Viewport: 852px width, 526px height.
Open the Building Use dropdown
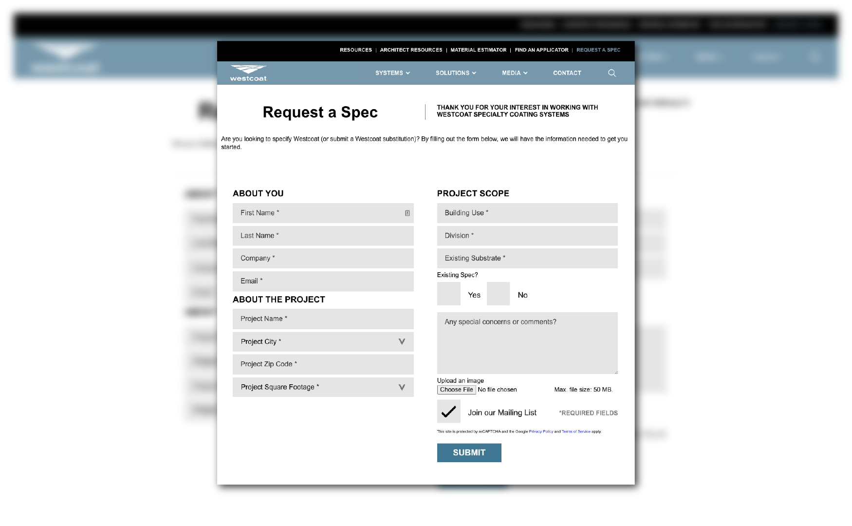(x=527, y=213)
